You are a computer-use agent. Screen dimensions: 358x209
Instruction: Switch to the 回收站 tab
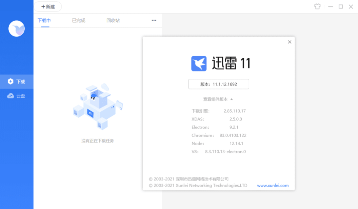point(113,21)
